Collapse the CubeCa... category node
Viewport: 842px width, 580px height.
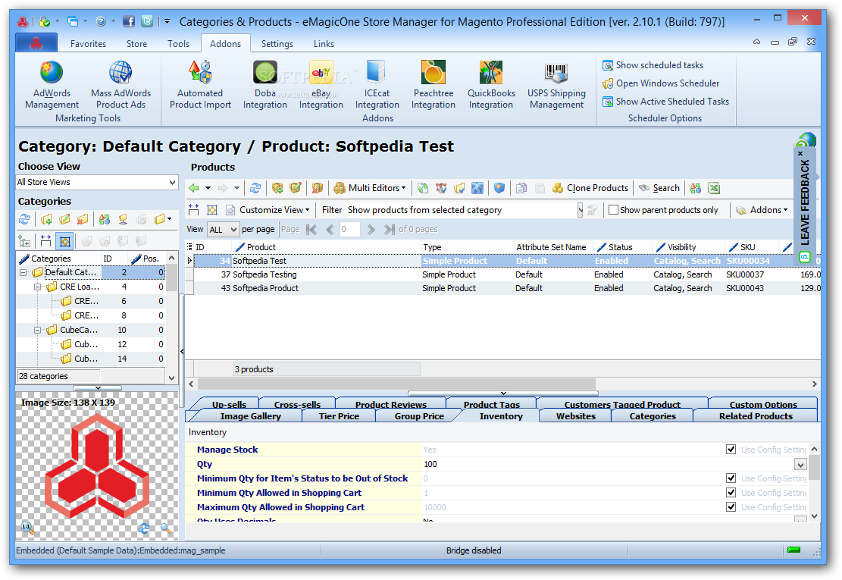tap(38, 330)
